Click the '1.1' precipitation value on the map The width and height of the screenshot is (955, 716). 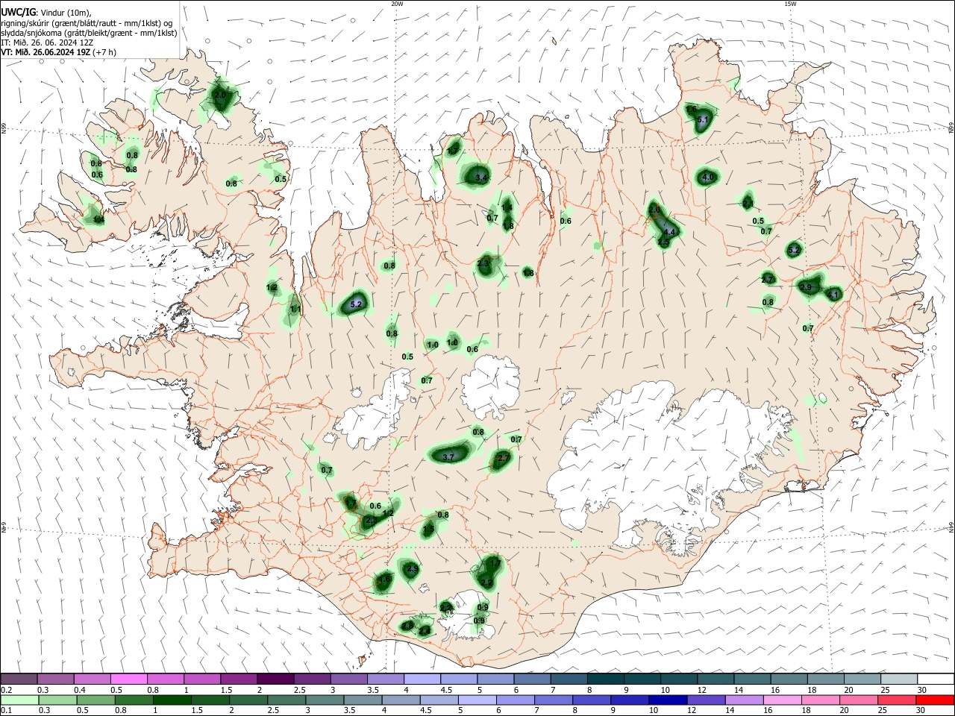tap(295, 309)
